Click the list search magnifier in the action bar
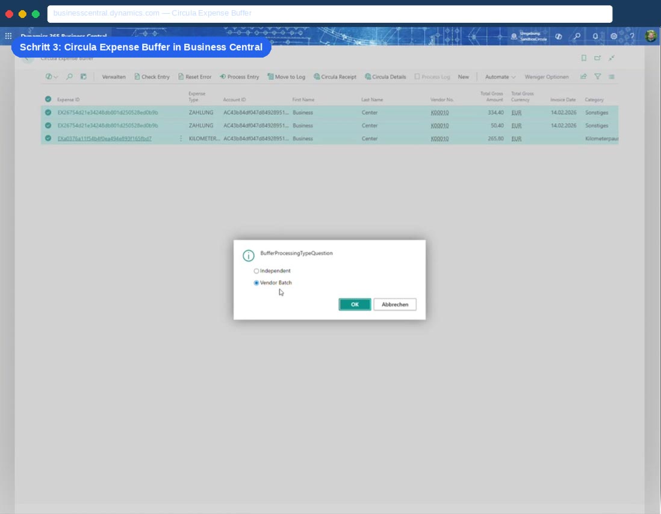 click(69, 76)
